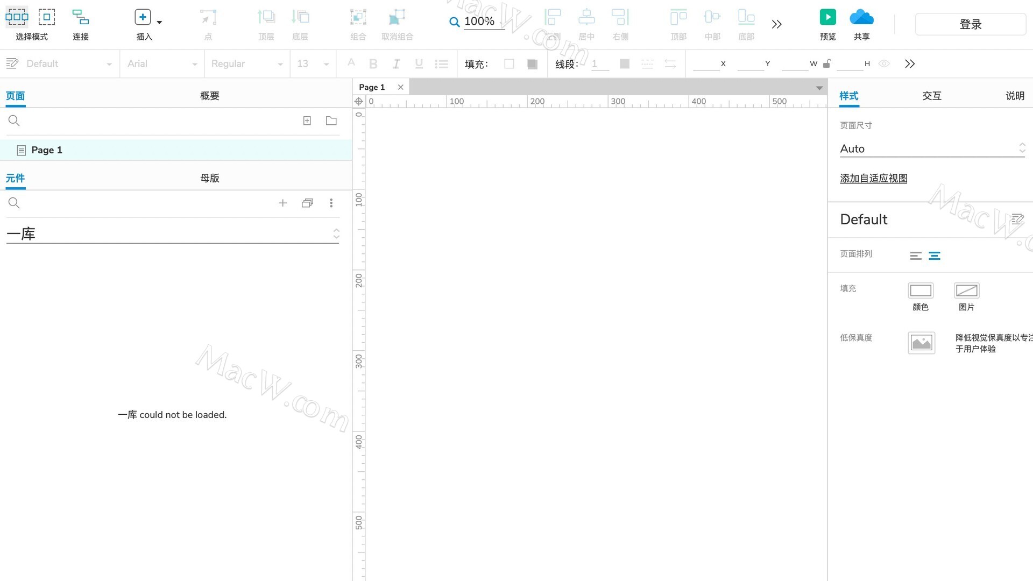Align bottom with 底部
This screenshot has height=581, width=1033.
(x=746, y=24)
